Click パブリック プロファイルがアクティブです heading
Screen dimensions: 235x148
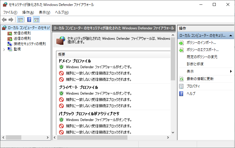click(89, 114)
